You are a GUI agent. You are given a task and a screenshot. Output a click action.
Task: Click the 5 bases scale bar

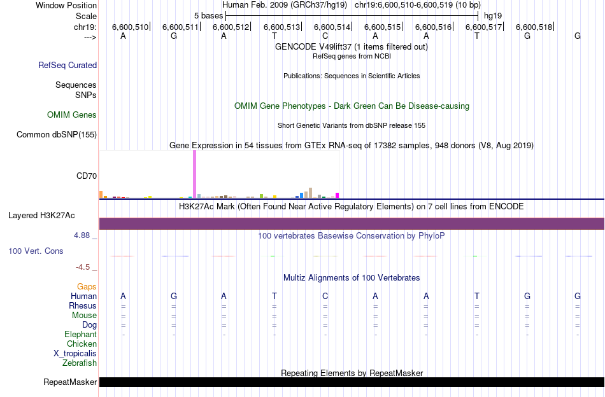[352, 16]
